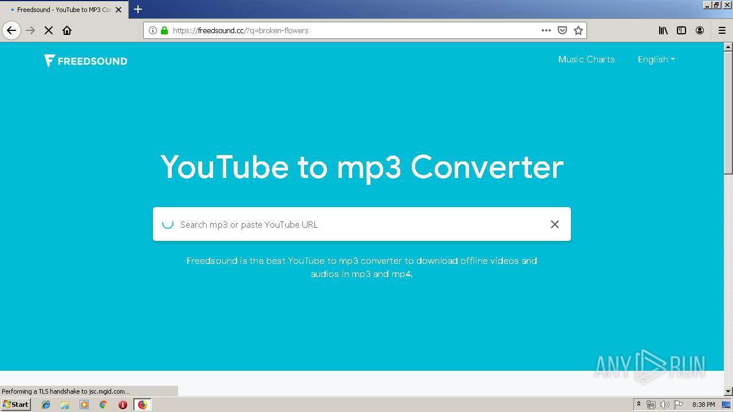Image resolution: width=733 pixels, height=412 pixels.
Task: Select the Freedsound - YouTube to MP3 tab
Action: click(x=64, y=10)
